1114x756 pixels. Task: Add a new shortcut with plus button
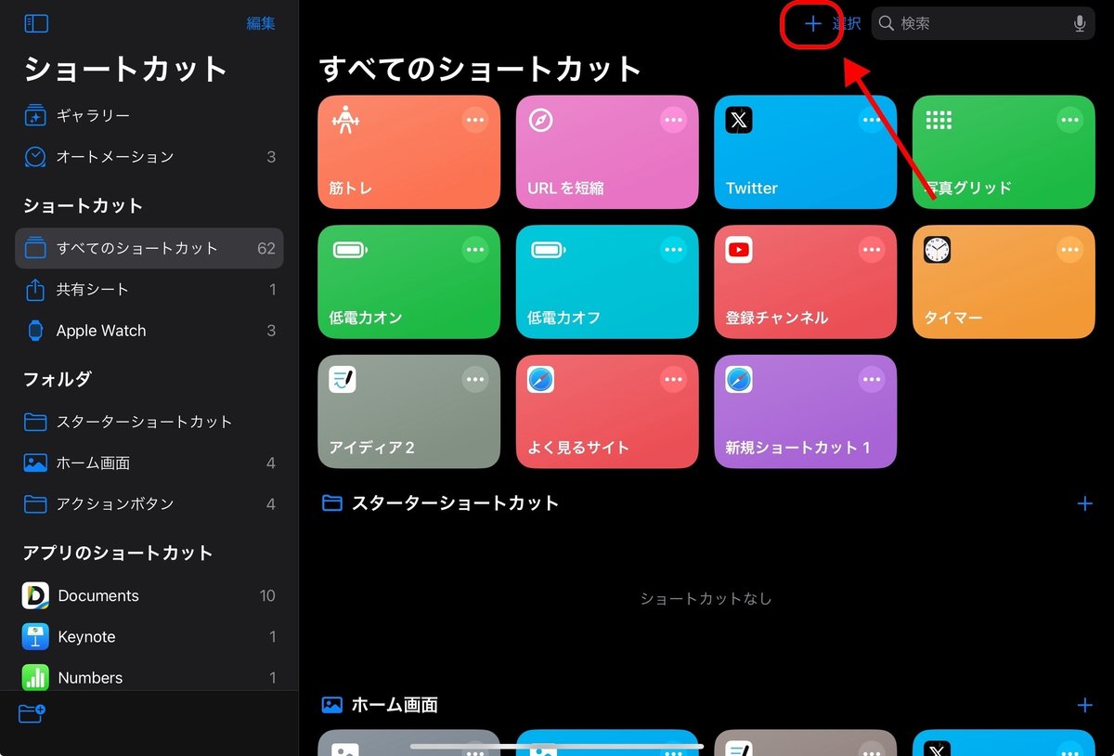coord(812,24)
